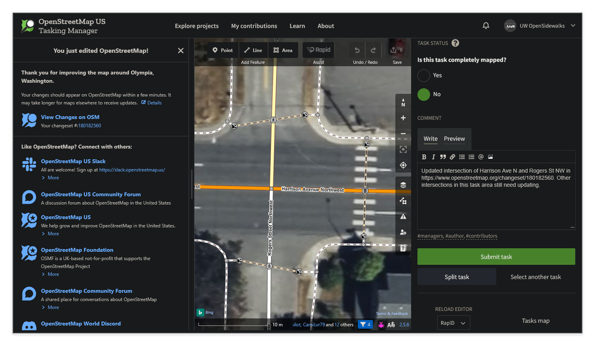595x346 pixels.
Task: Open the issues warning panel
Action: click(x=403, y=216)
